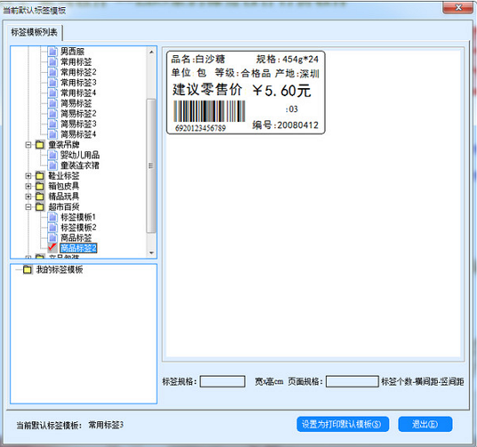Select the 简易标签 template name
The image size is (477, 447).
click(x=76, y=103)
